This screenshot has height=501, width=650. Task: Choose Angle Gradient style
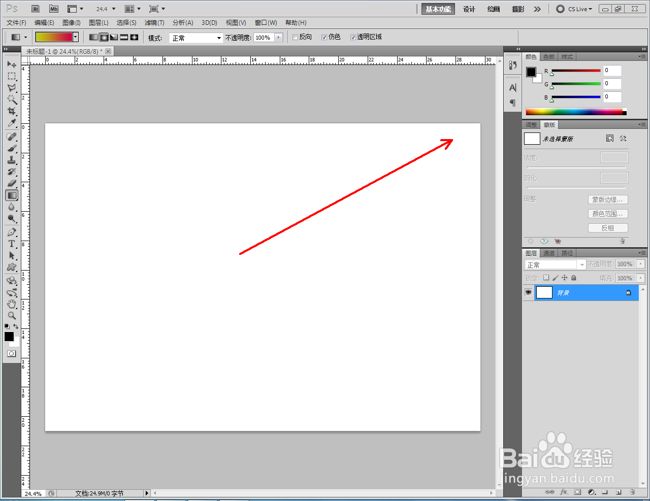(114, 37)
